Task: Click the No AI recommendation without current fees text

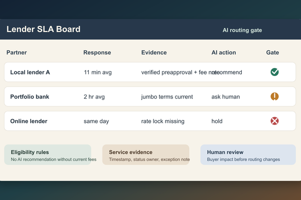Action: [54, 159]
